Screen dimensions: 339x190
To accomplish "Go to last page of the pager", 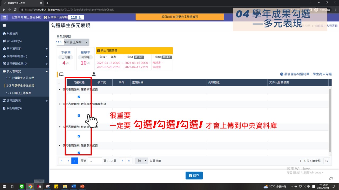I will point(129,161).
